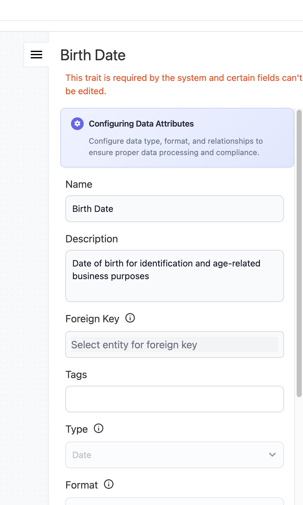Open the hamburger menu icon
Screen dimensions: 303x505
click(x=36, y=55)
